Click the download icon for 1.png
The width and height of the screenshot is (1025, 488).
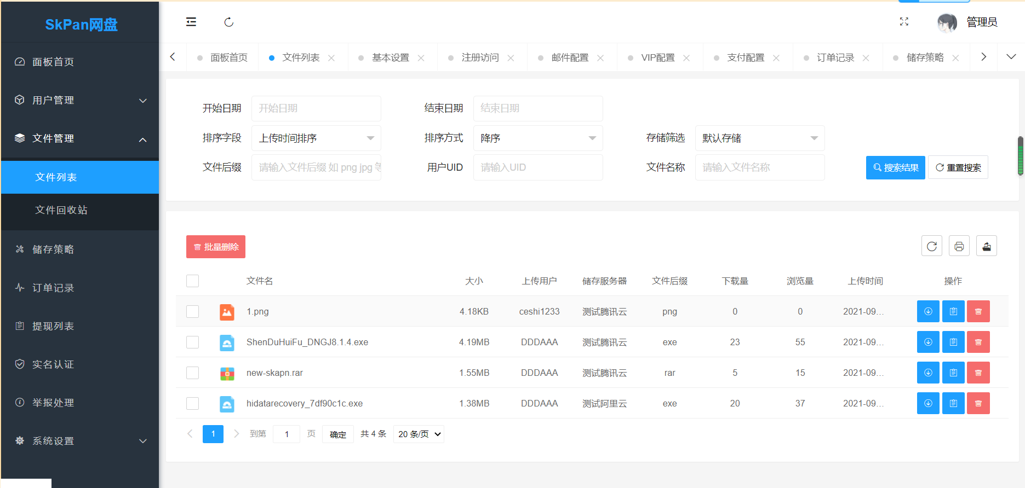click(928, 311)
